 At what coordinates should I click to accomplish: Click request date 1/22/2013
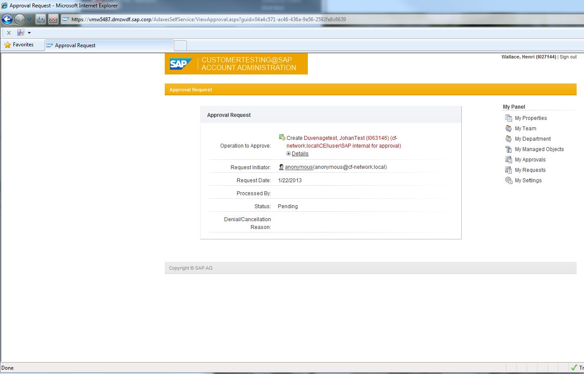click(290, 180)
